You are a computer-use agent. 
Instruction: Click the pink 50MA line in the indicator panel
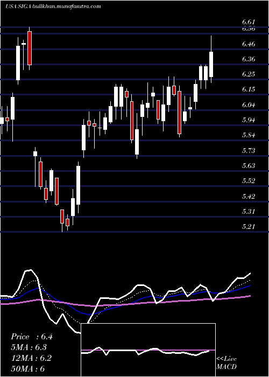coord(168,301)
